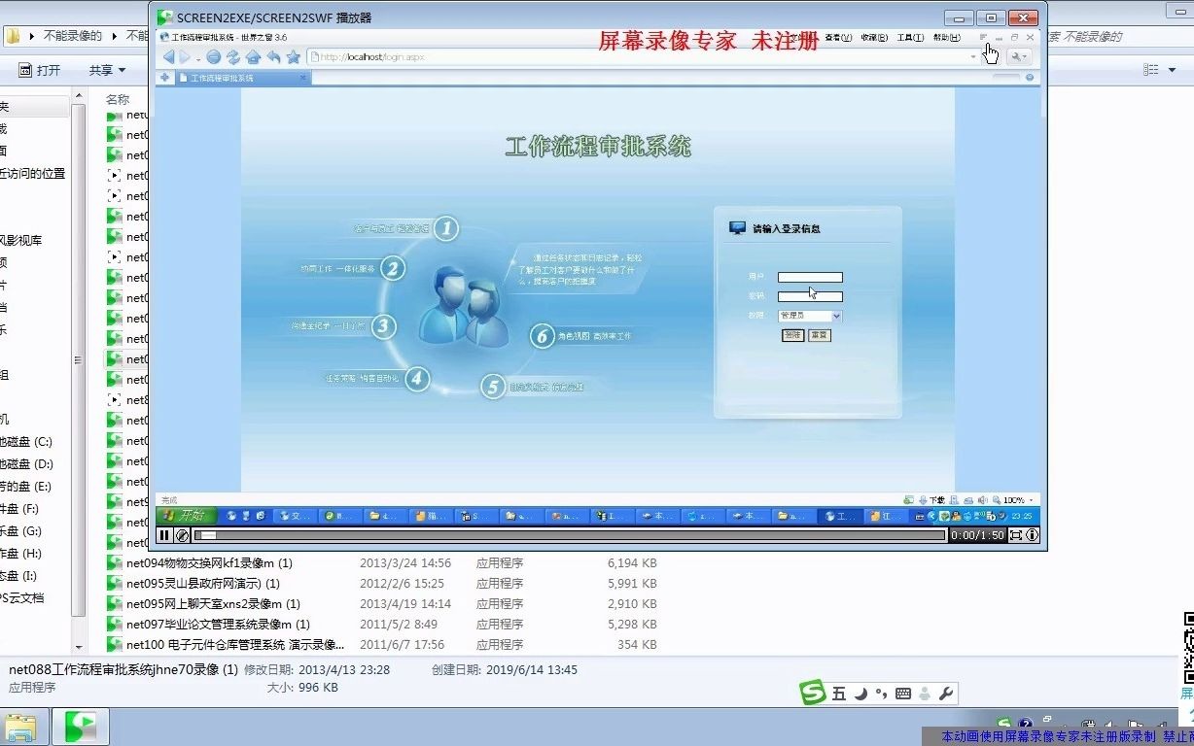Click the browser refresh icon
Screen dimensions: 1194x746
233,56
